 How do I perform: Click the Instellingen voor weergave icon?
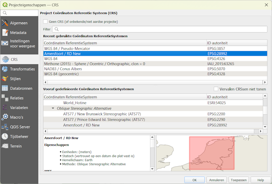pos(5,43)
